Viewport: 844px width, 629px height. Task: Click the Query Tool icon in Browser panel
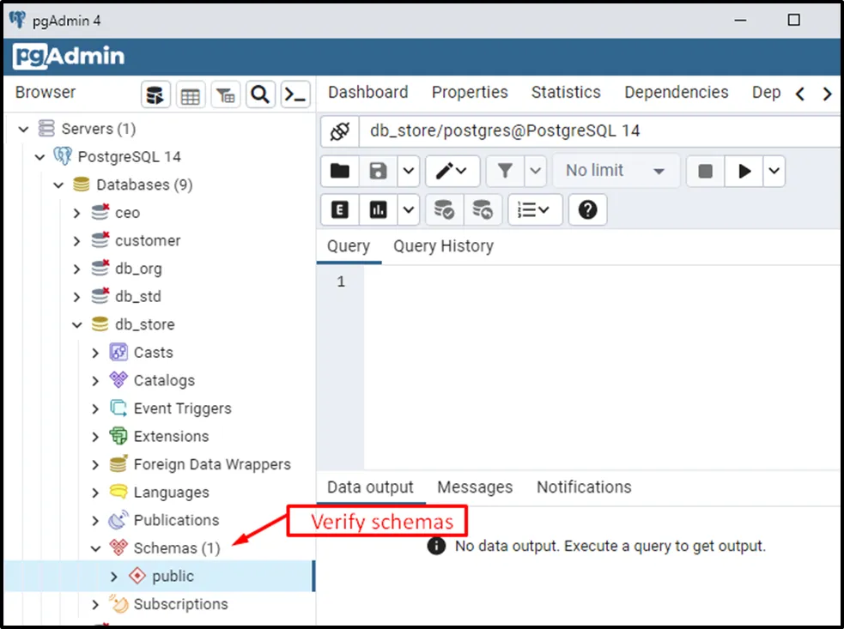(155, 95)
